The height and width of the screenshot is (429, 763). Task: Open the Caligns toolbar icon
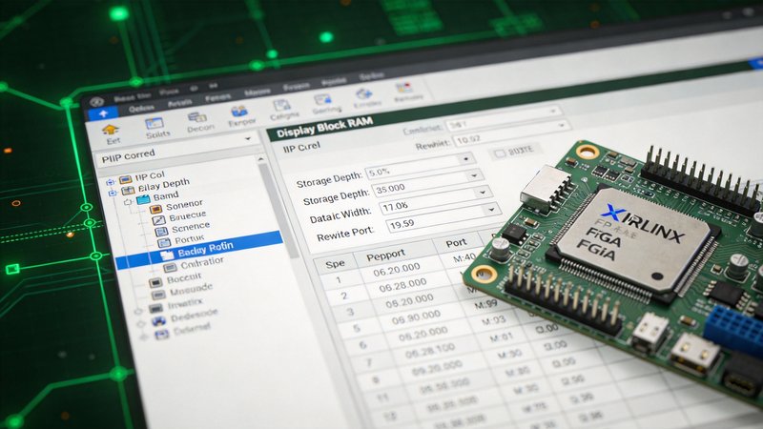click(x=281, y=106)
